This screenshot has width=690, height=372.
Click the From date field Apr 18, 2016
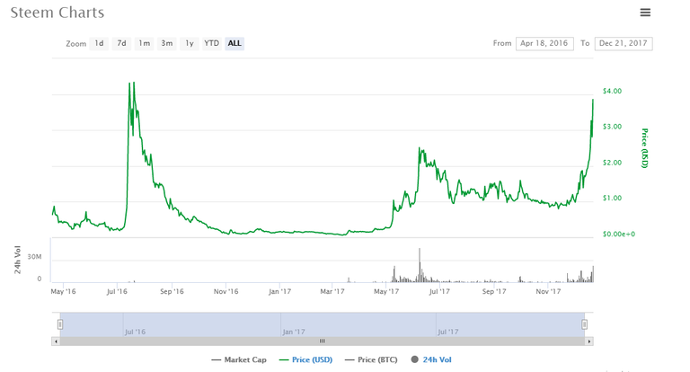[544, 43]
